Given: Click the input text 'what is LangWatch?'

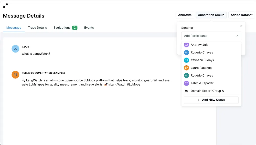Looking at the screenshot, I should pyautogui.click(x=36, y=54).
